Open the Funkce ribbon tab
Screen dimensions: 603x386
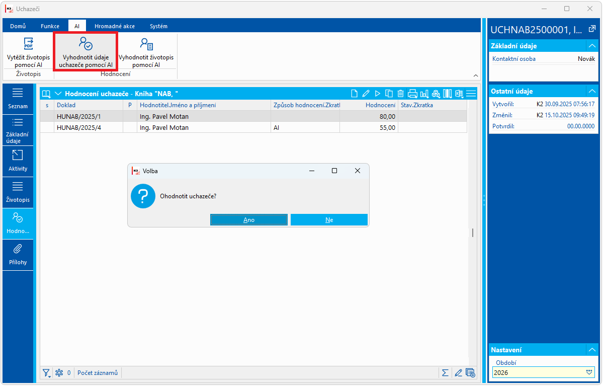[50, 26]
